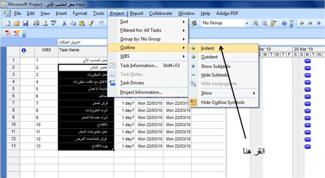This screenshot has height=178, width=325.
Task: Click the green Outdent left-arrow toolbar icon
Action: coord(302,23)
